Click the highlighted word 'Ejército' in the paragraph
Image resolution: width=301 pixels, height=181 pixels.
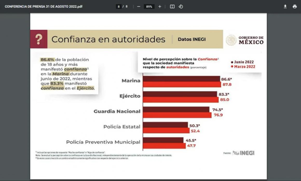click(x=85, y=88)
